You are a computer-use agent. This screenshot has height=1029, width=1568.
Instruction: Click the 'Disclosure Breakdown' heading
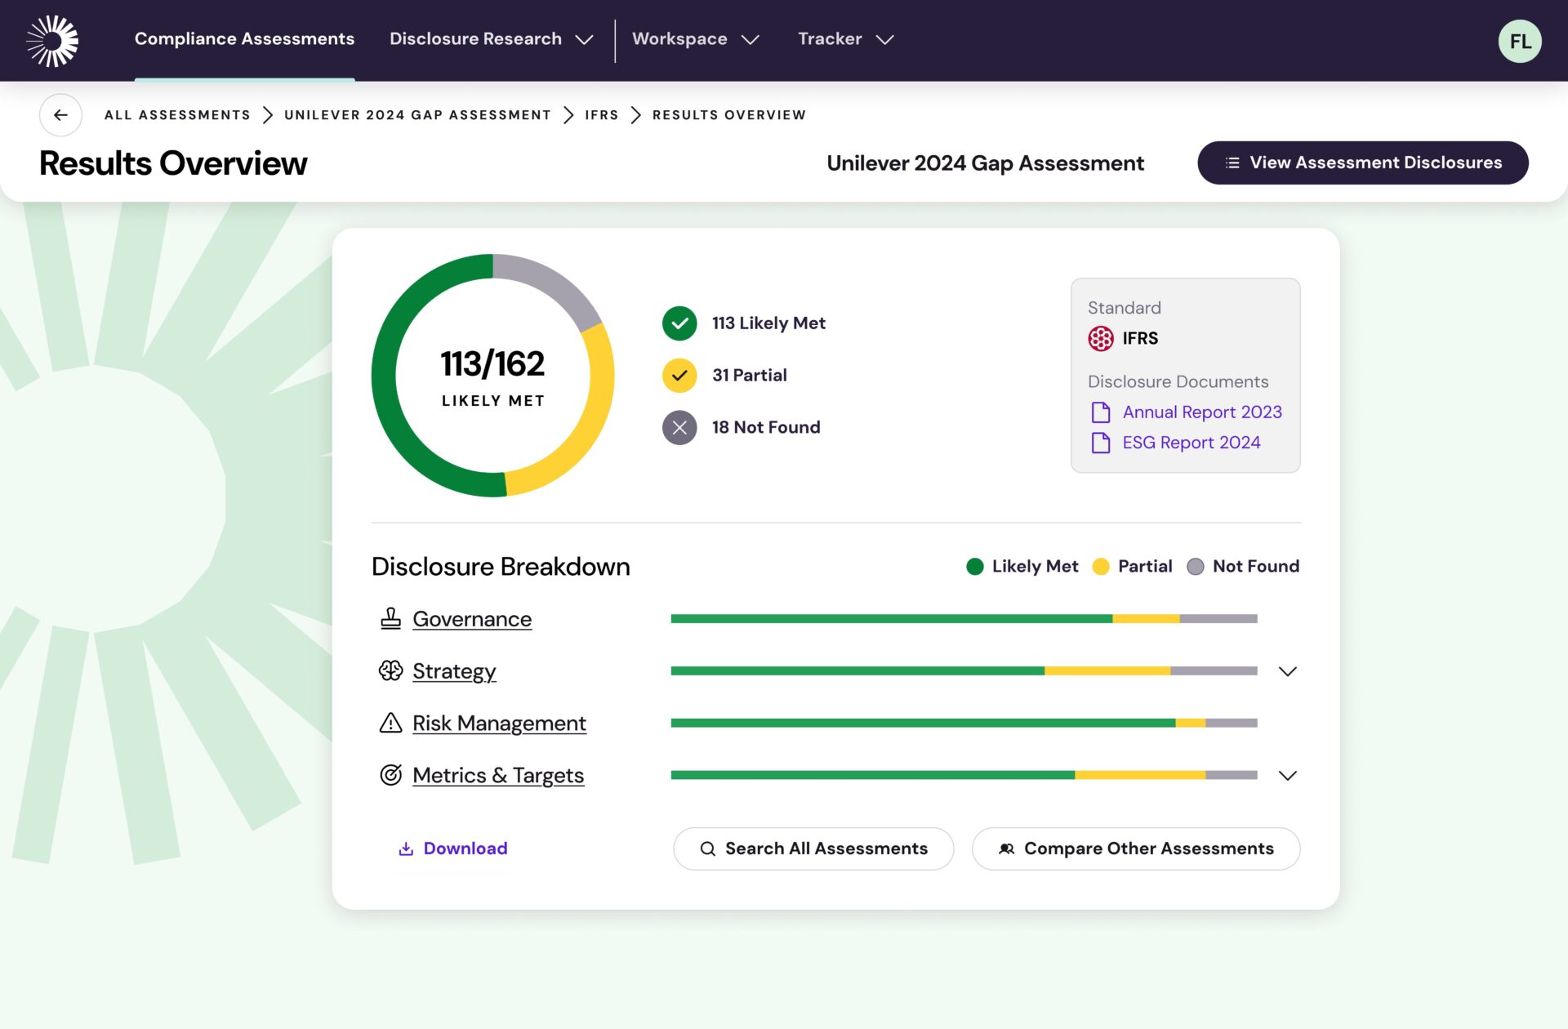click(501, 567)
